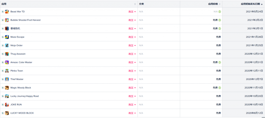Click the Maze Escape app icon
The height and width of the screenshot is (118, 265).
(x=7, y=37)
